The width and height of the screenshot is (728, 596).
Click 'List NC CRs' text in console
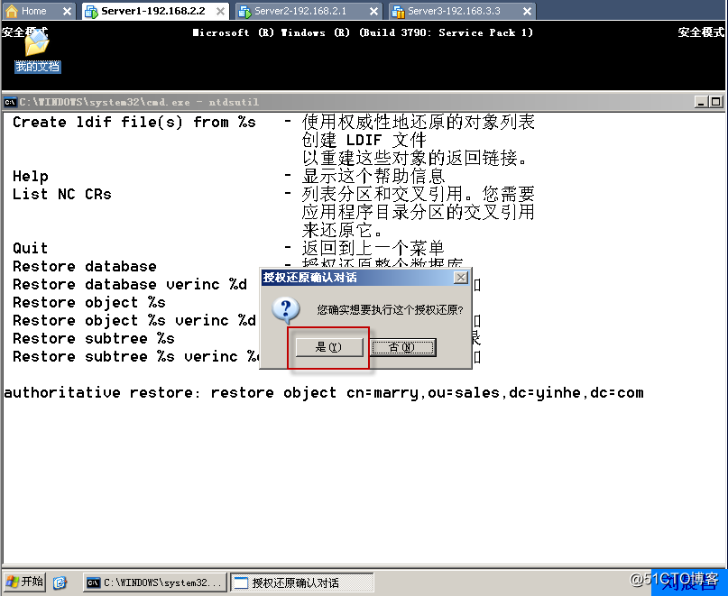pos(62,194)
